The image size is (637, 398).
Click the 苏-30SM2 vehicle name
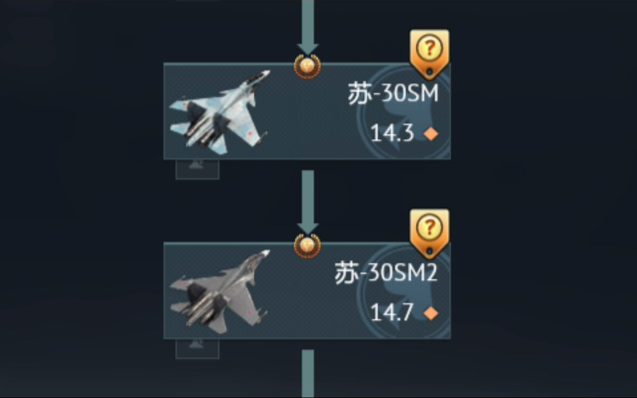(386, 272)
